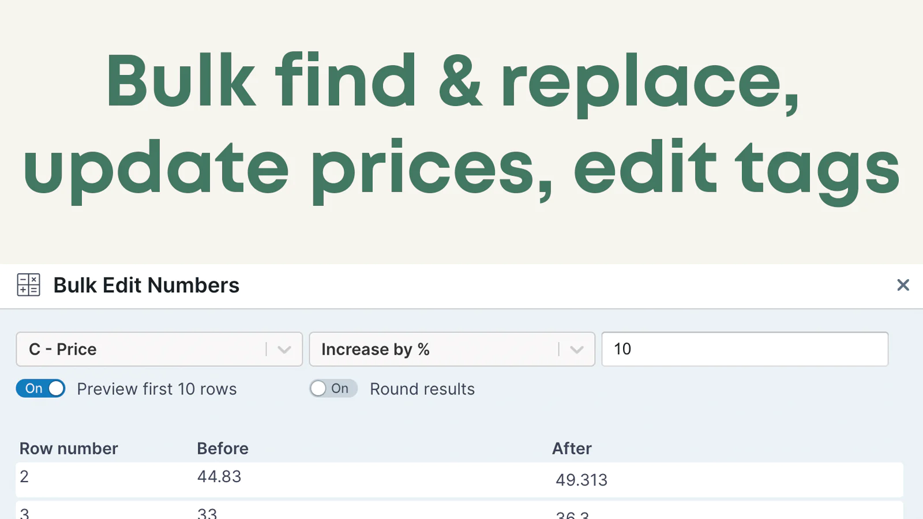Viewport: 923px width, 519px height.
Task: Open the C - Price column dropdown
Action: click(159, 349)
